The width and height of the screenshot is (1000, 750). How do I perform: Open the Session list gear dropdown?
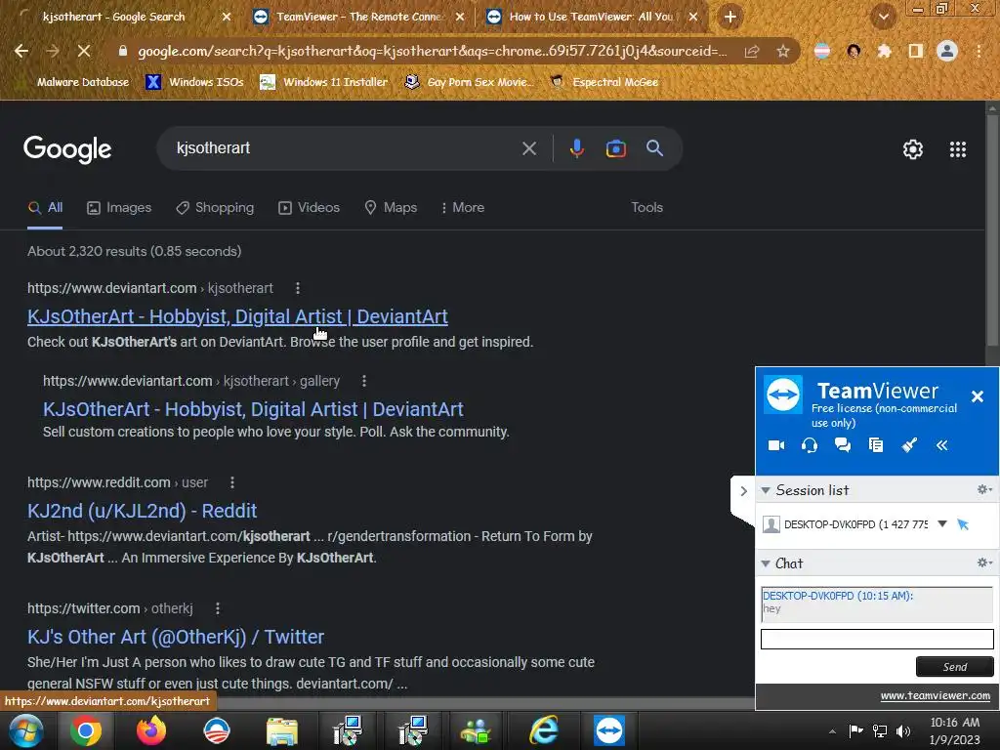point(984,489)
